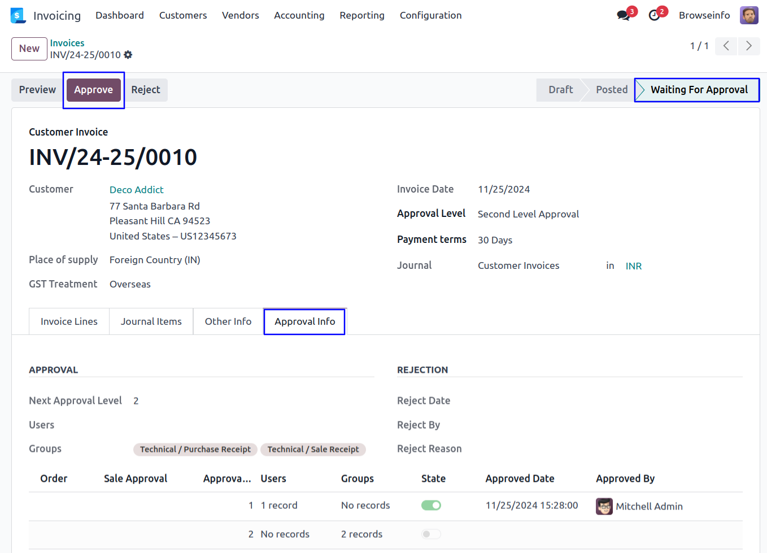Viewport: 767px width, 553px height.
Task: Click the Technical / Sale Receipt group tag
Action: (313, 450)
